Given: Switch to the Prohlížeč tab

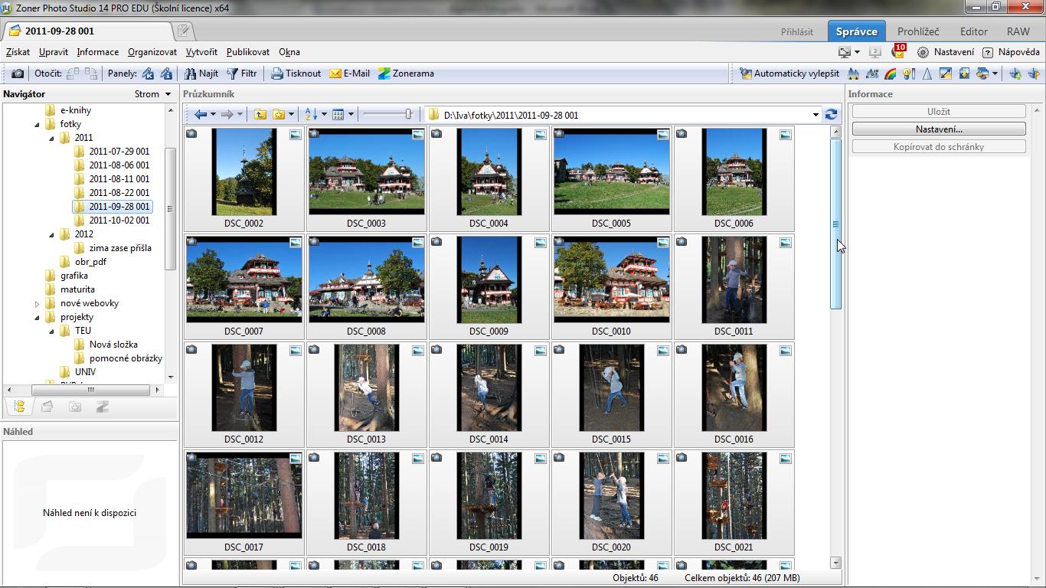Looking at the screenshot, I should [x=918, y=31].
